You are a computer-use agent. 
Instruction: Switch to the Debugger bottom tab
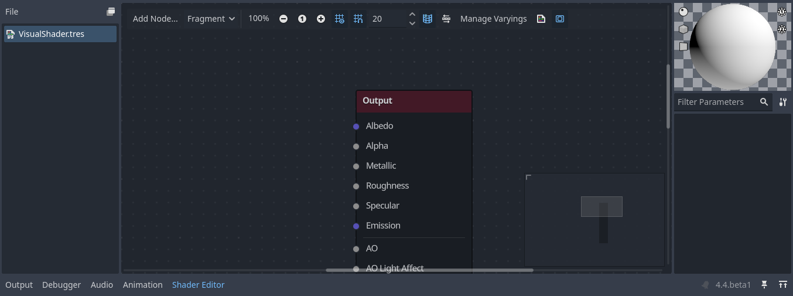pos(61,285)
